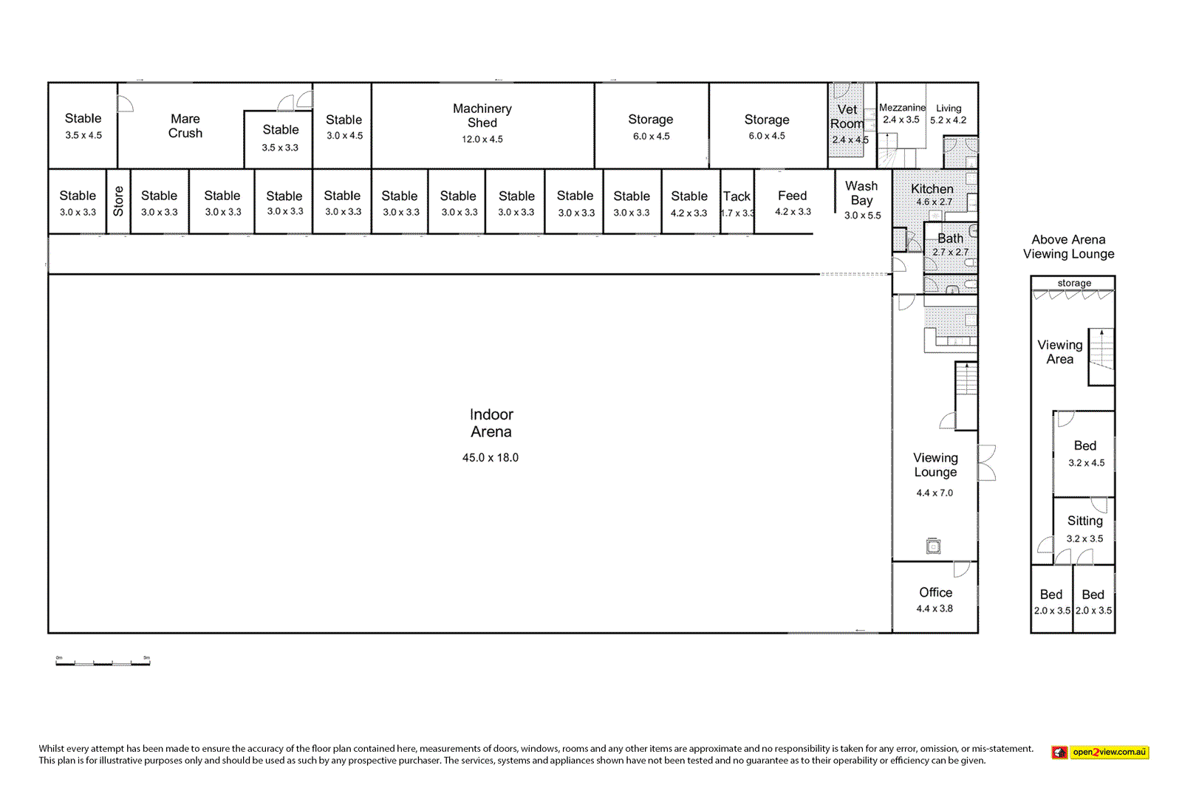Select the Wash Bay label
Image resolution: width=1182 pixels, height=788 pixels.
point(862,193)
